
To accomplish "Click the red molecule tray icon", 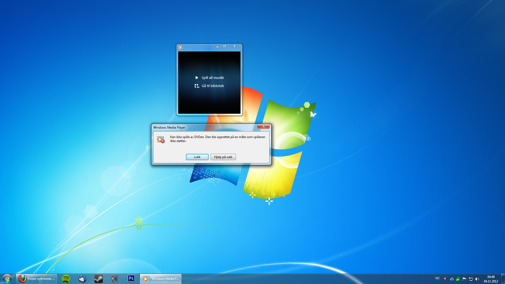I will pos(452,279).
